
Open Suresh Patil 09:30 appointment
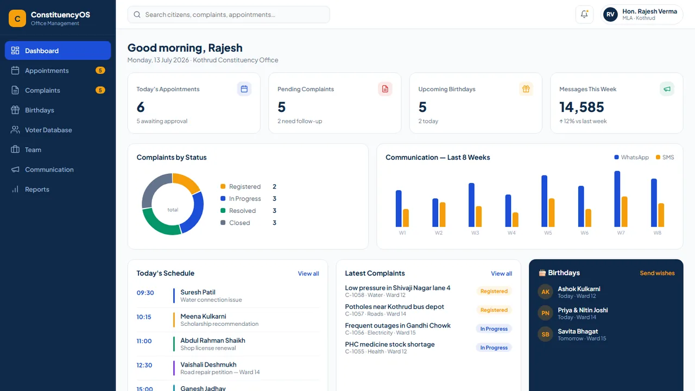coord(228,296)
